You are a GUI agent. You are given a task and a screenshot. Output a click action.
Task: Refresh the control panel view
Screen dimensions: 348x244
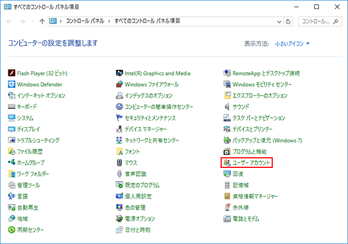click(288, 22)
